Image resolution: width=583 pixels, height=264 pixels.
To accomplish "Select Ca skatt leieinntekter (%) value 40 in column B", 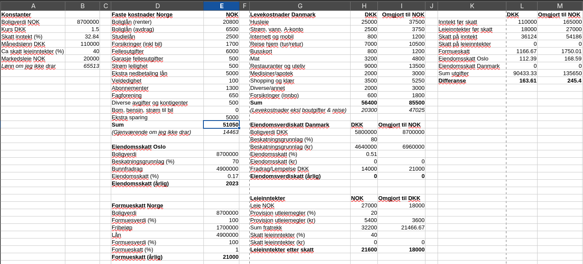I will 82,51.
